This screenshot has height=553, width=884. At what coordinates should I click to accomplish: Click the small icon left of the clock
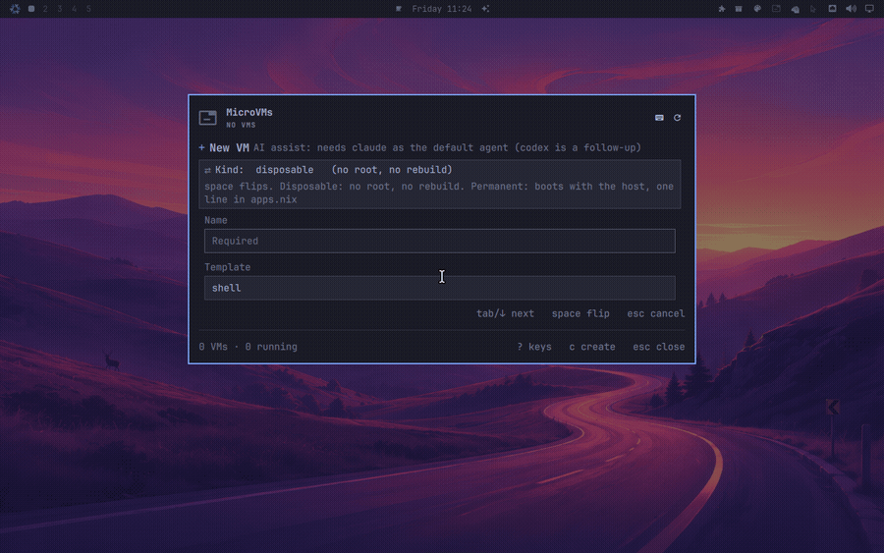[399, 9]
